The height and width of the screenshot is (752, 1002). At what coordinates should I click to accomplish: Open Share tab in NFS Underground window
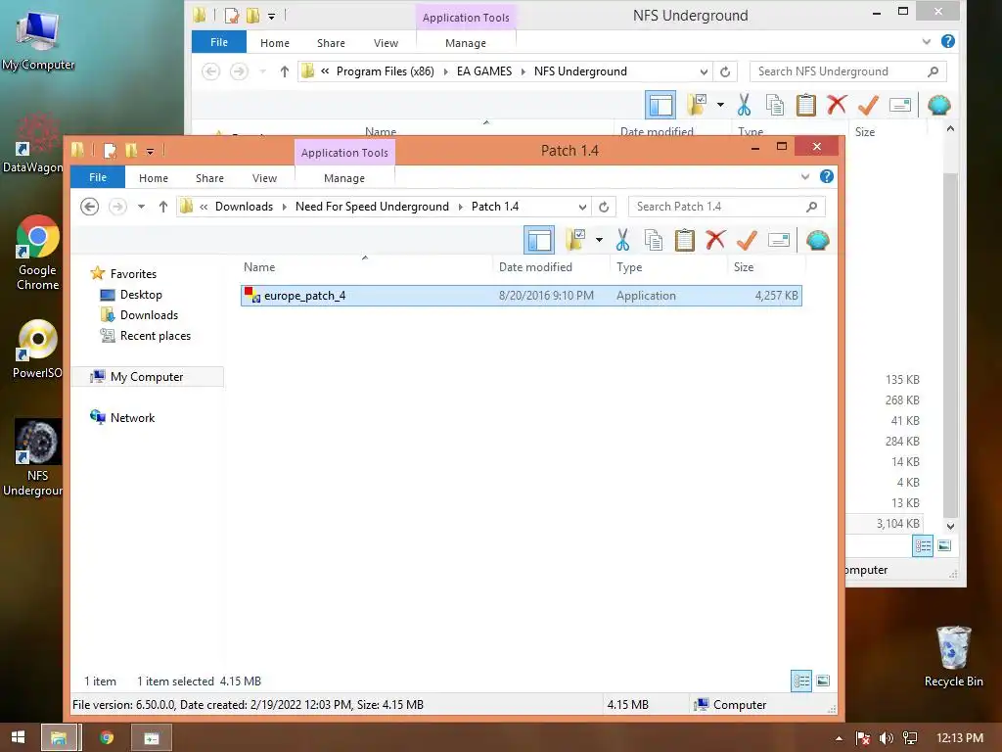point(331,43)
